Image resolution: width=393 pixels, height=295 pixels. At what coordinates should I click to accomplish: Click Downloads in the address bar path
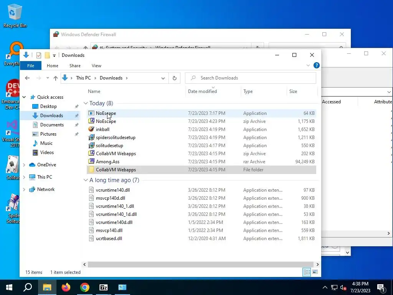[111, 78]
